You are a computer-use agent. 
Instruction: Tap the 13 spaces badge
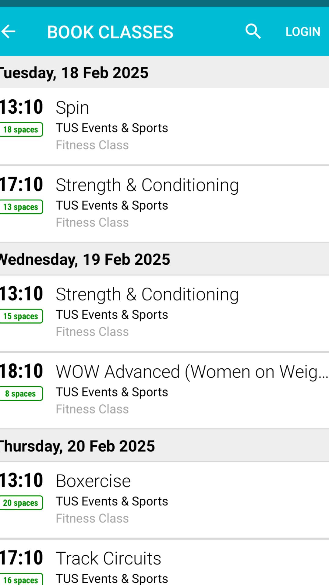[21, 207]
